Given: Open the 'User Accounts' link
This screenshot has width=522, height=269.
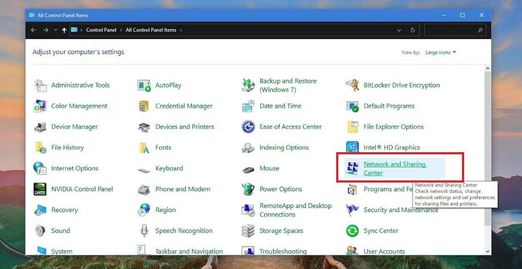Looking at the screenshot, I should 384,251.
